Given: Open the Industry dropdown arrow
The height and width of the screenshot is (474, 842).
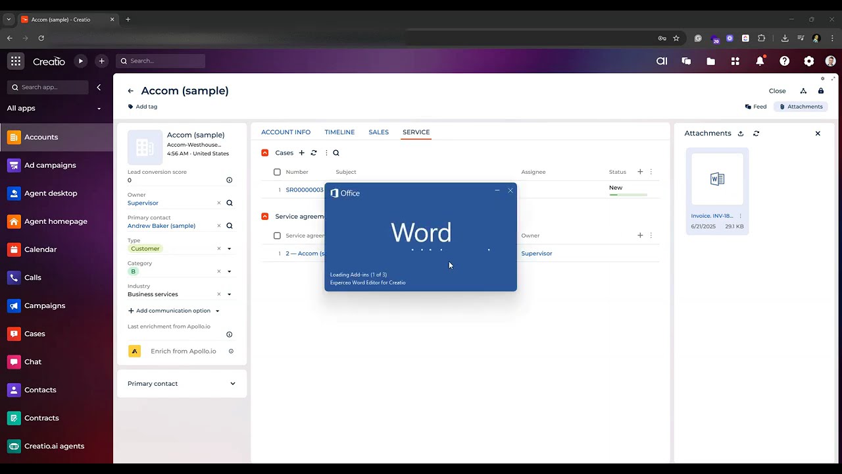Looking at the screenshot, I should point(230,294).
